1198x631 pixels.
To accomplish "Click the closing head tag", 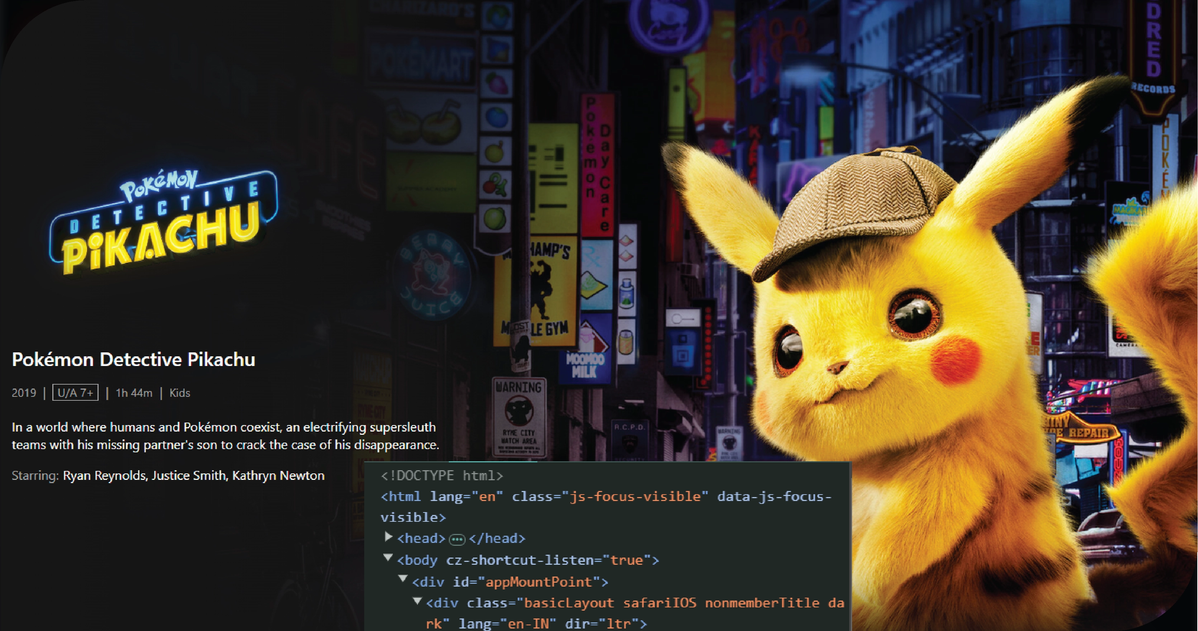I will 497,539.
